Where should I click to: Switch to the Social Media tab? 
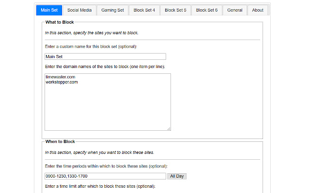[79, 10]
